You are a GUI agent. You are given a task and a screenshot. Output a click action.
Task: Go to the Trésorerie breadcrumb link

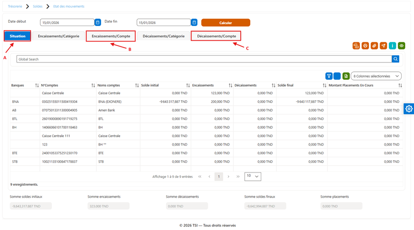pos(15,6)
